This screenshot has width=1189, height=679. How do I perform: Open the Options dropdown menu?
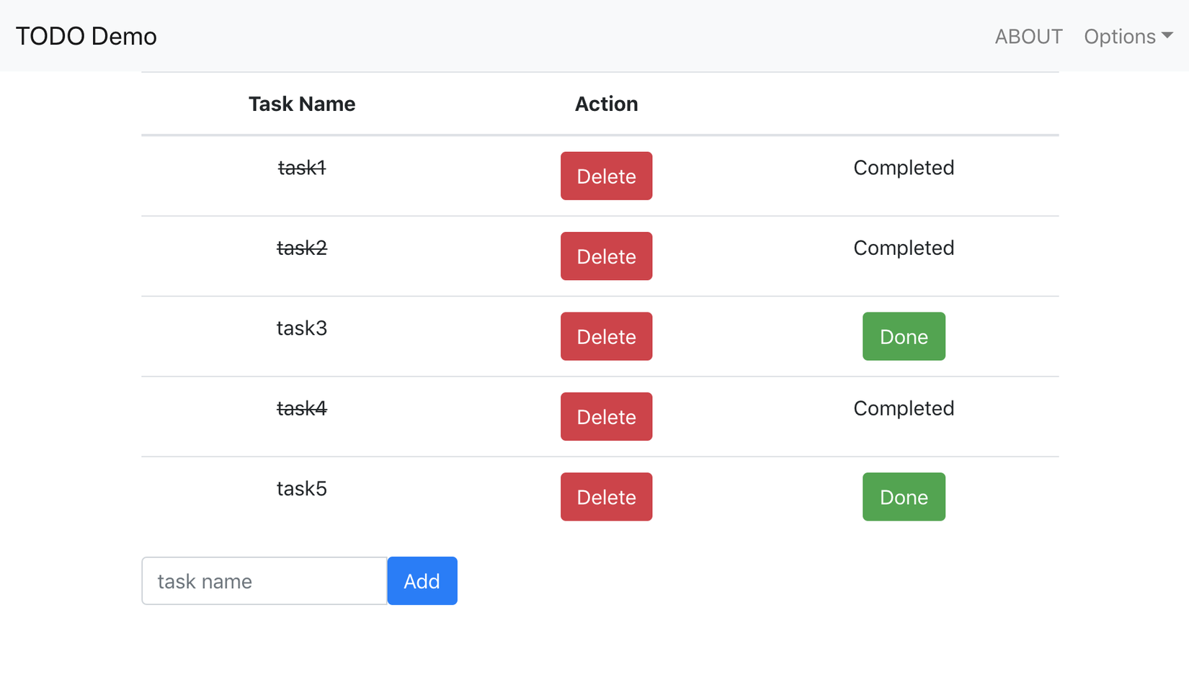pyautogui.click(x=1120, y=37)
